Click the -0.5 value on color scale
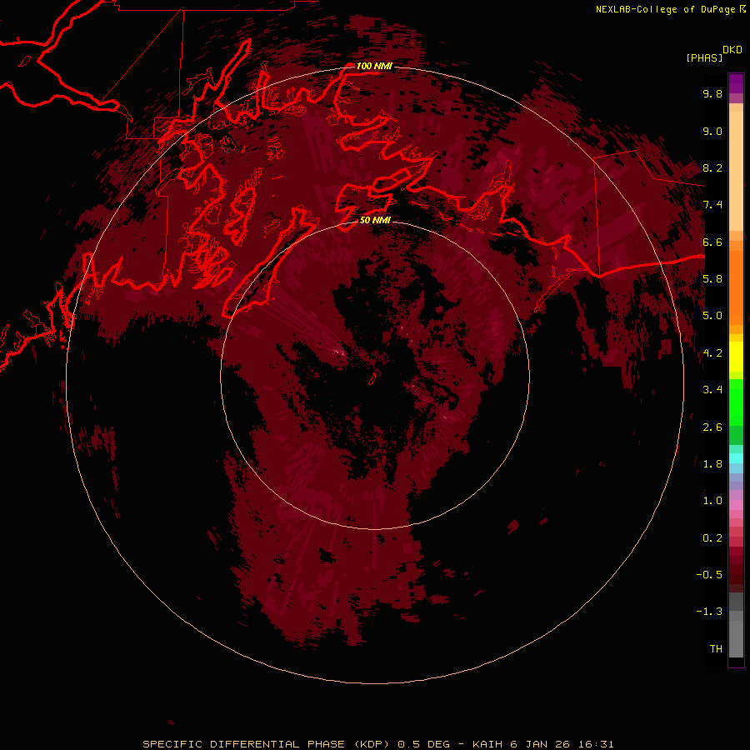Screen dimensions: 750x750 pyautogui.click(x=709, y=575)
